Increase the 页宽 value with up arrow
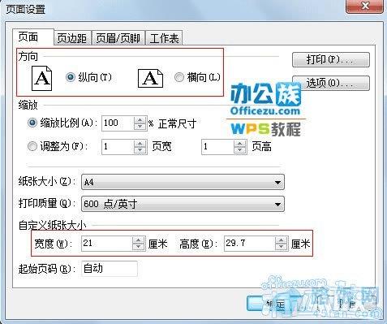Screen dimensions: 387x324 140,144
